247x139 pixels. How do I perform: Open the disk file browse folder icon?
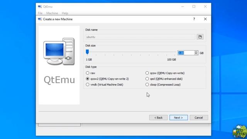pyautogui.click(x=200, y=37)
